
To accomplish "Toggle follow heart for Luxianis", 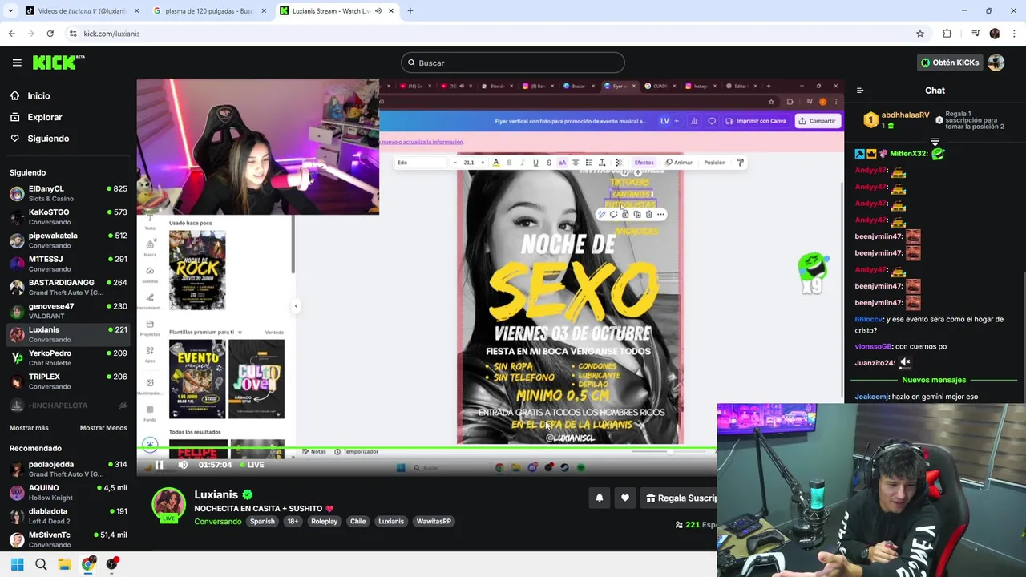I will [x=625, y=498].
